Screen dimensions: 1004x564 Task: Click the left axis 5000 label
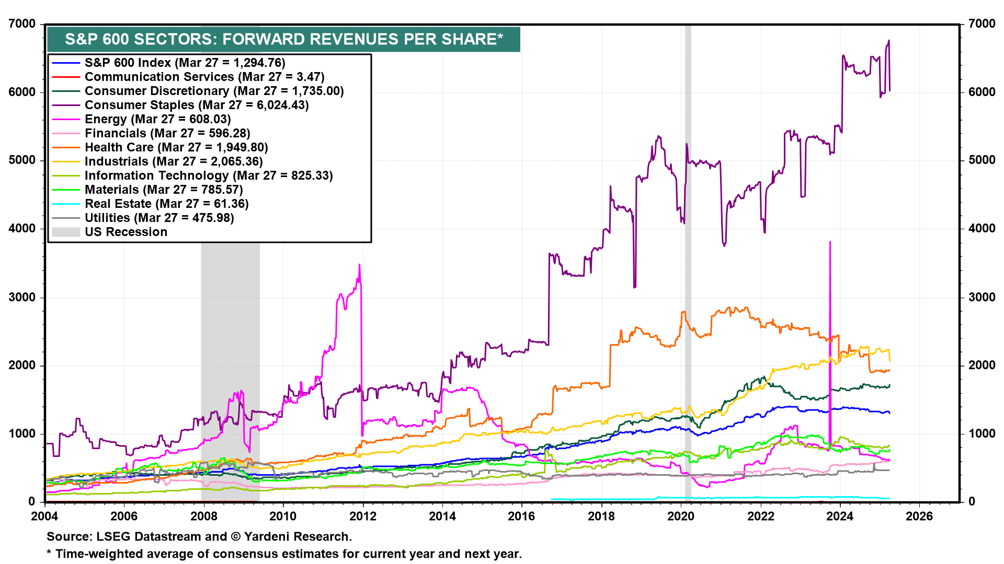[x=22, y=160]
